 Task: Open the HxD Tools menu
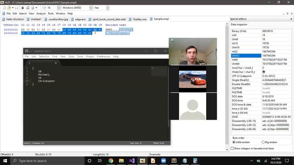(x=51, y=13)
